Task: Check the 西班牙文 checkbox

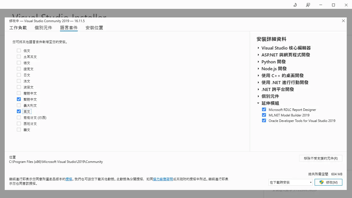Action: 19,124
